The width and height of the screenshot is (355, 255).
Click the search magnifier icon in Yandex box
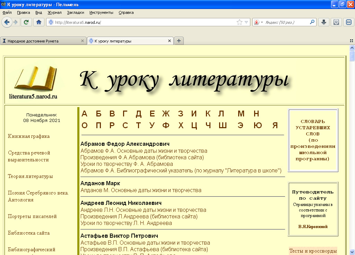click(312, 22)
